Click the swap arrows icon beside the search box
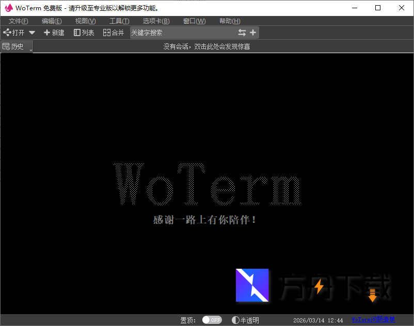Screen dimensions: 414x326 tap(242, 32)
